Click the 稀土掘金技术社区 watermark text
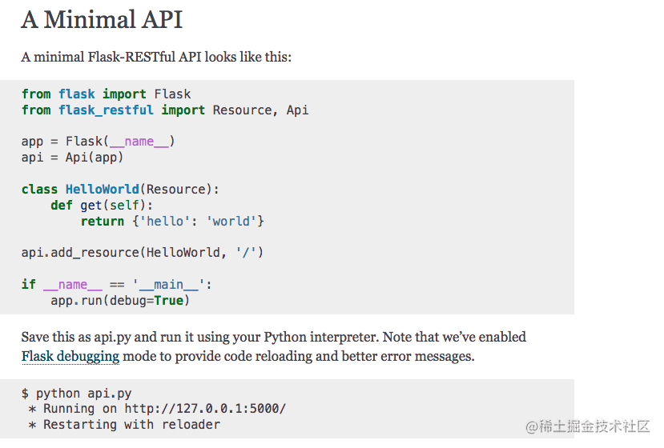The image size is (664, 448). click(598, 426)
